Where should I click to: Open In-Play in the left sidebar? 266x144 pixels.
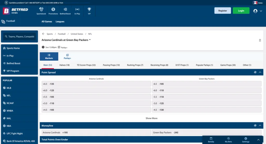point(19,56)
